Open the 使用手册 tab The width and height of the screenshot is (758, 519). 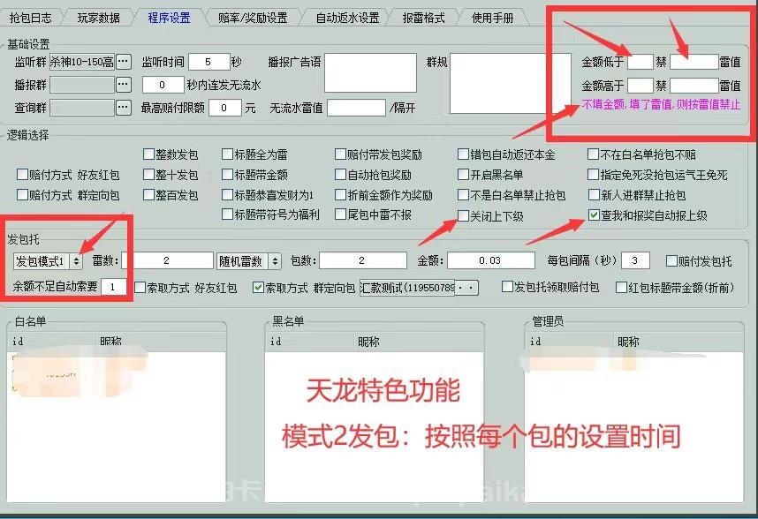[492, 18]
